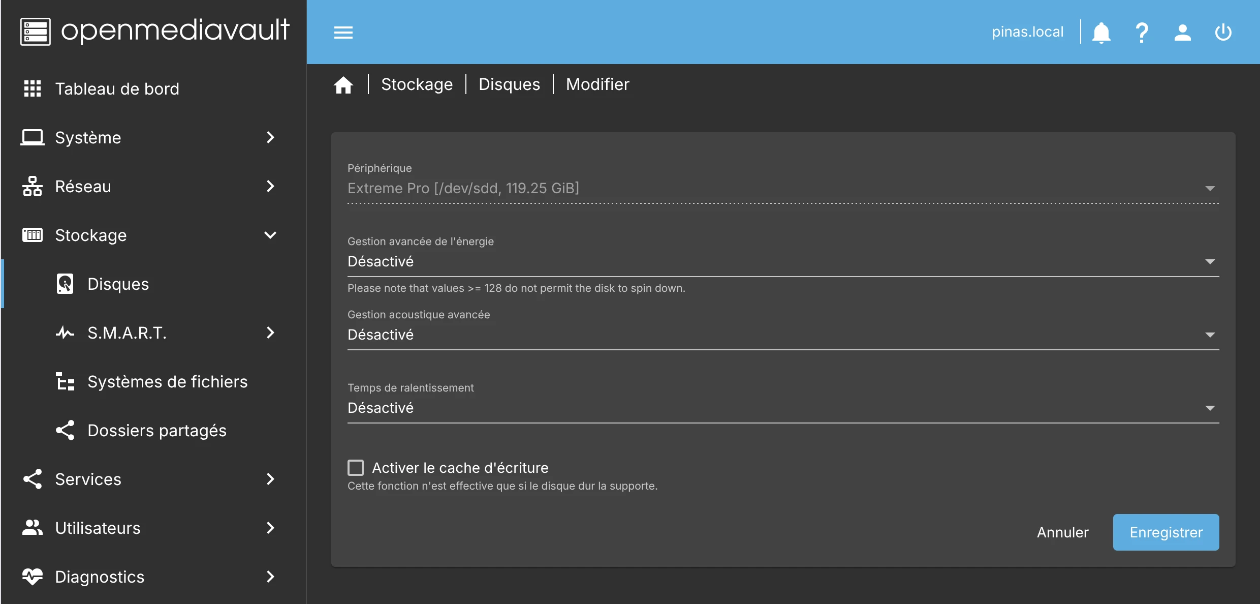Click the power icon in the header
This screenshot has height=604, width=1260.
pyautogui.click(x=1223, y=33)
